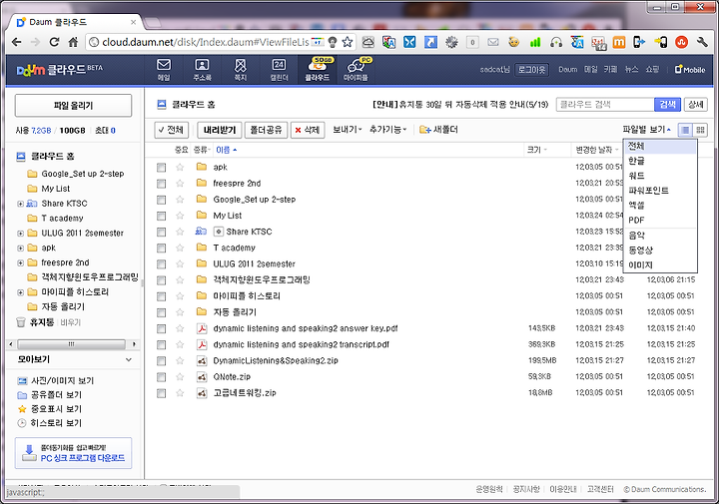Image resolution: width=719 pixels, height=504 pixels.
Task: Click the DynamicListening&Speaking2.zip file icon
Action: pos(202,361)
